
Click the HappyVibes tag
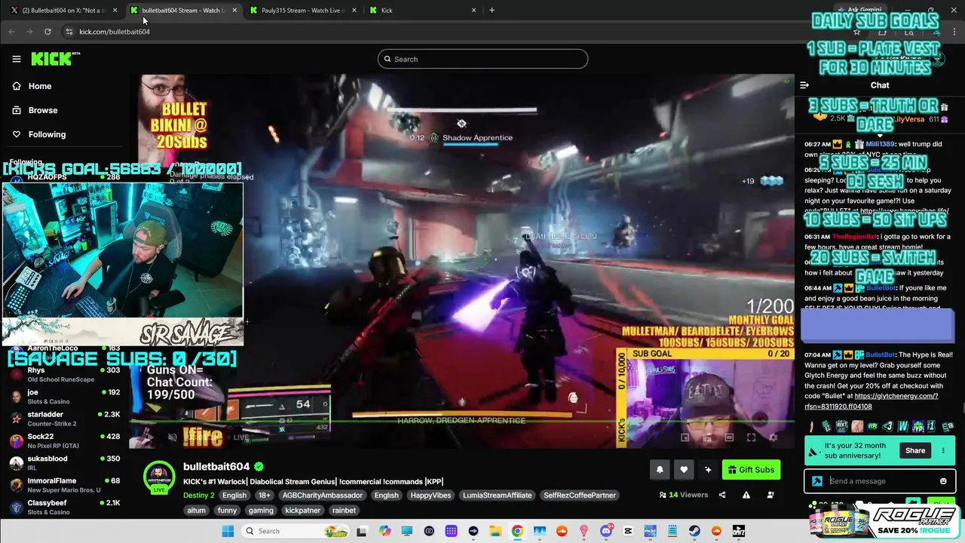[430, 495]
